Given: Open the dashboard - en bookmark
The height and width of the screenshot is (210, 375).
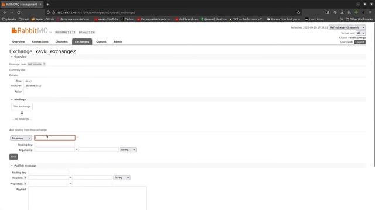Looking at the screenshot, I should 186,19.
